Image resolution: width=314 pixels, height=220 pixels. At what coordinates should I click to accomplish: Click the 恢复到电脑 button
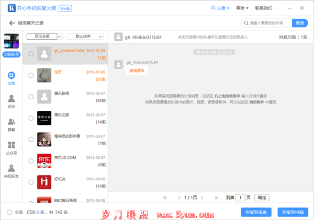(x=293, y=212)
